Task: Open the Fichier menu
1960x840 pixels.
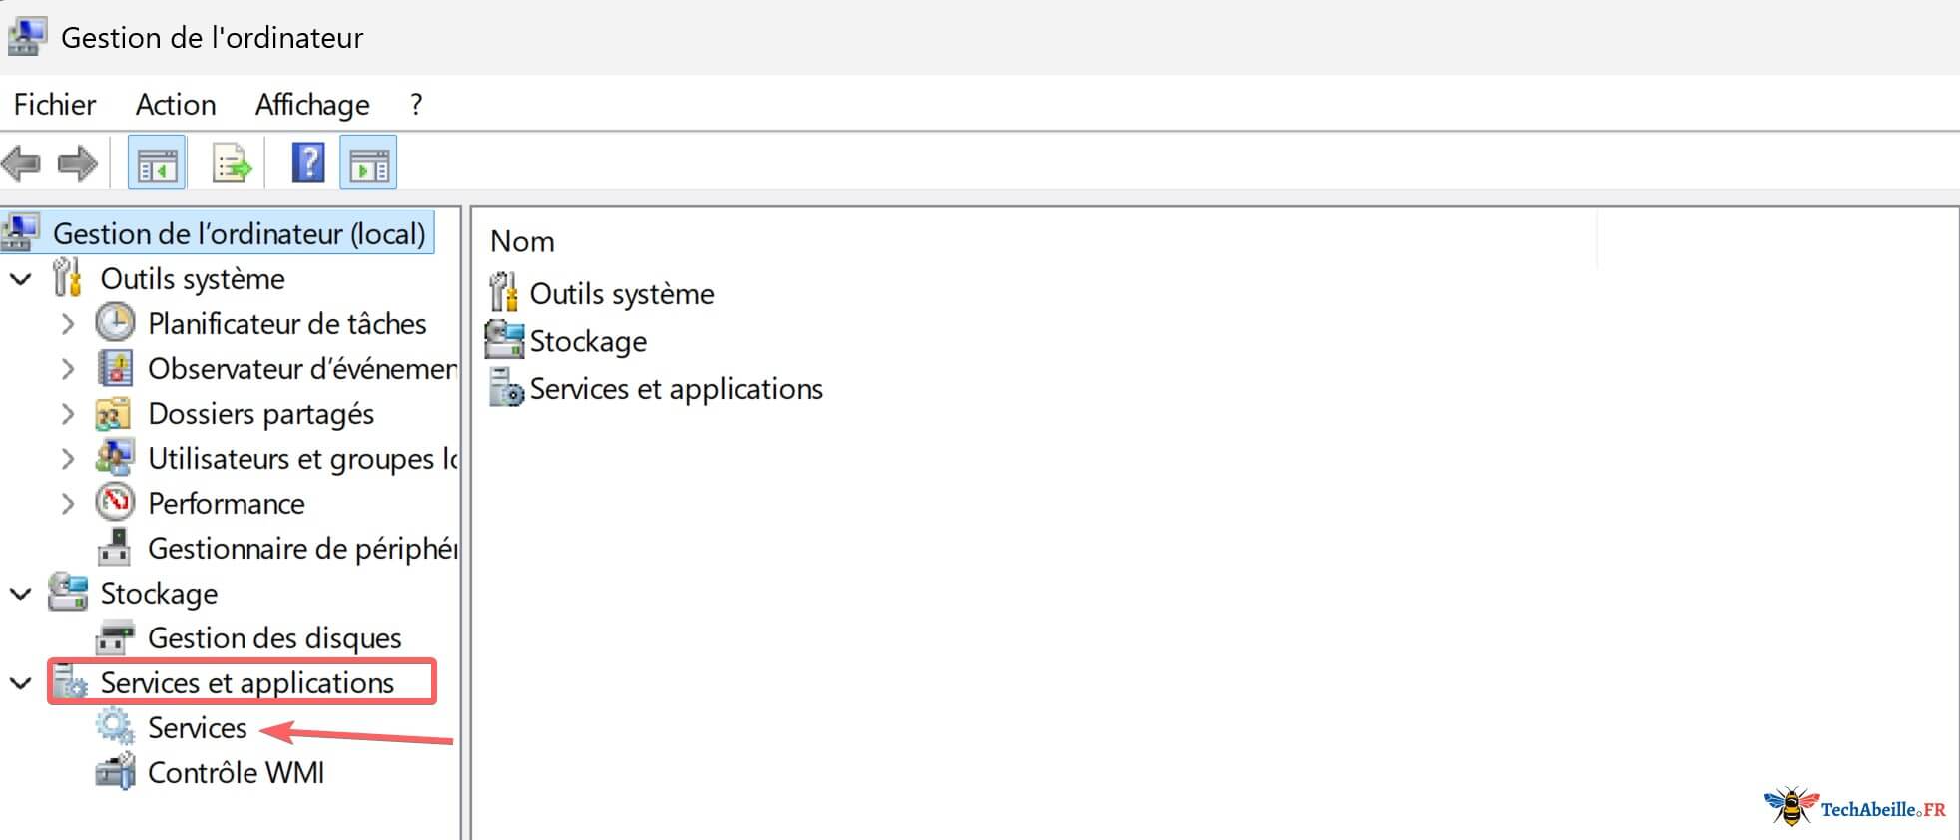Action: click(55, 104)
